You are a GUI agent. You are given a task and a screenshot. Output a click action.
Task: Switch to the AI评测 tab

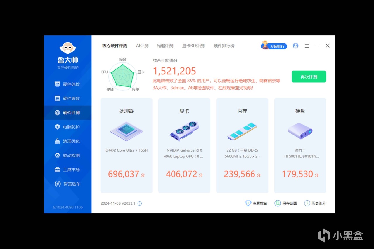[142, 46]
